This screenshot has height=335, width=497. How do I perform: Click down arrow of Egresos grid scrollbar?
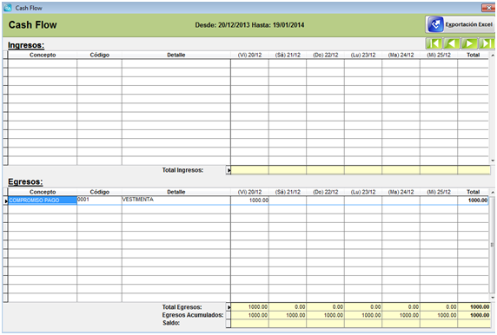(493, 298)
